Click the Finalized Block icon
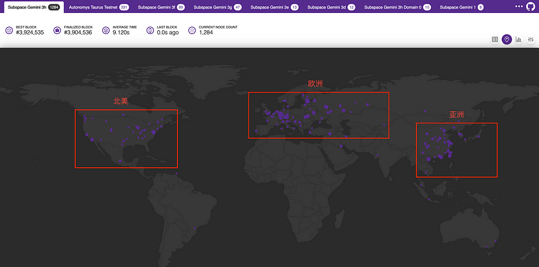Screen dimensions: 539x267 (57, 30)
